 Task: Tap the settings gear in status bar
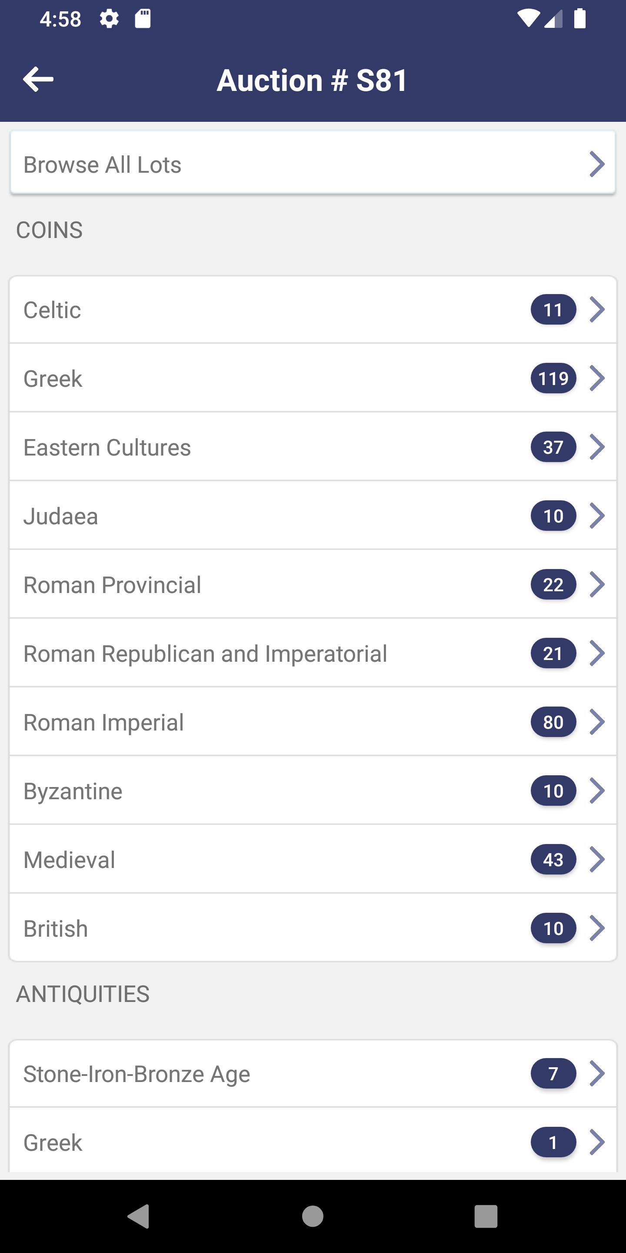(x=109, y=19)
